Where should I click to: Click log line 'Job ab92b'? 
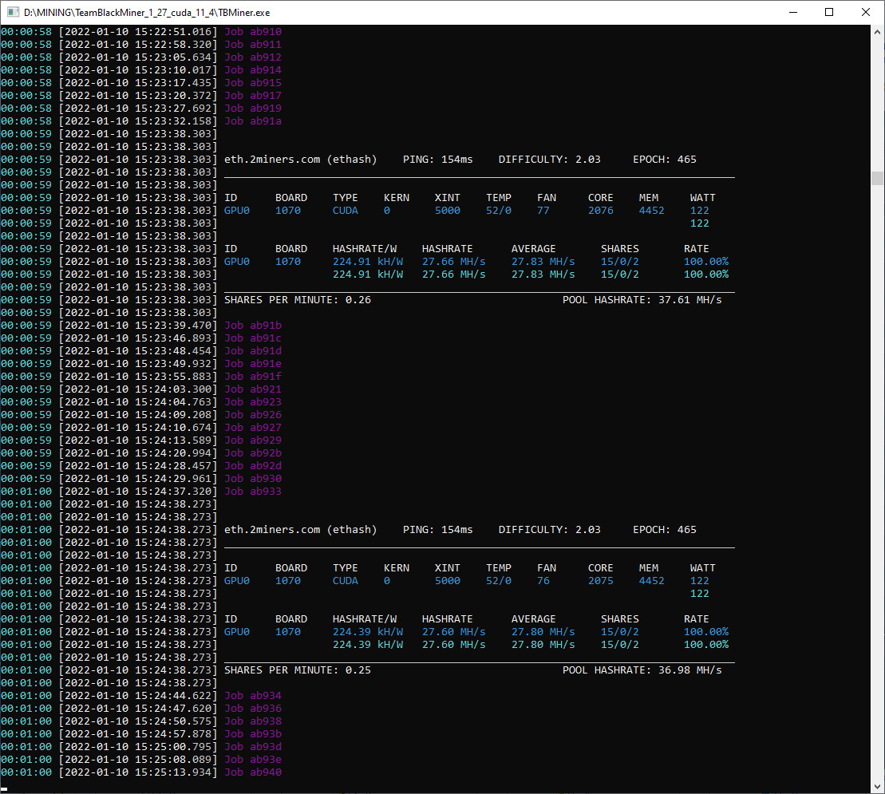tap(253, 453)
